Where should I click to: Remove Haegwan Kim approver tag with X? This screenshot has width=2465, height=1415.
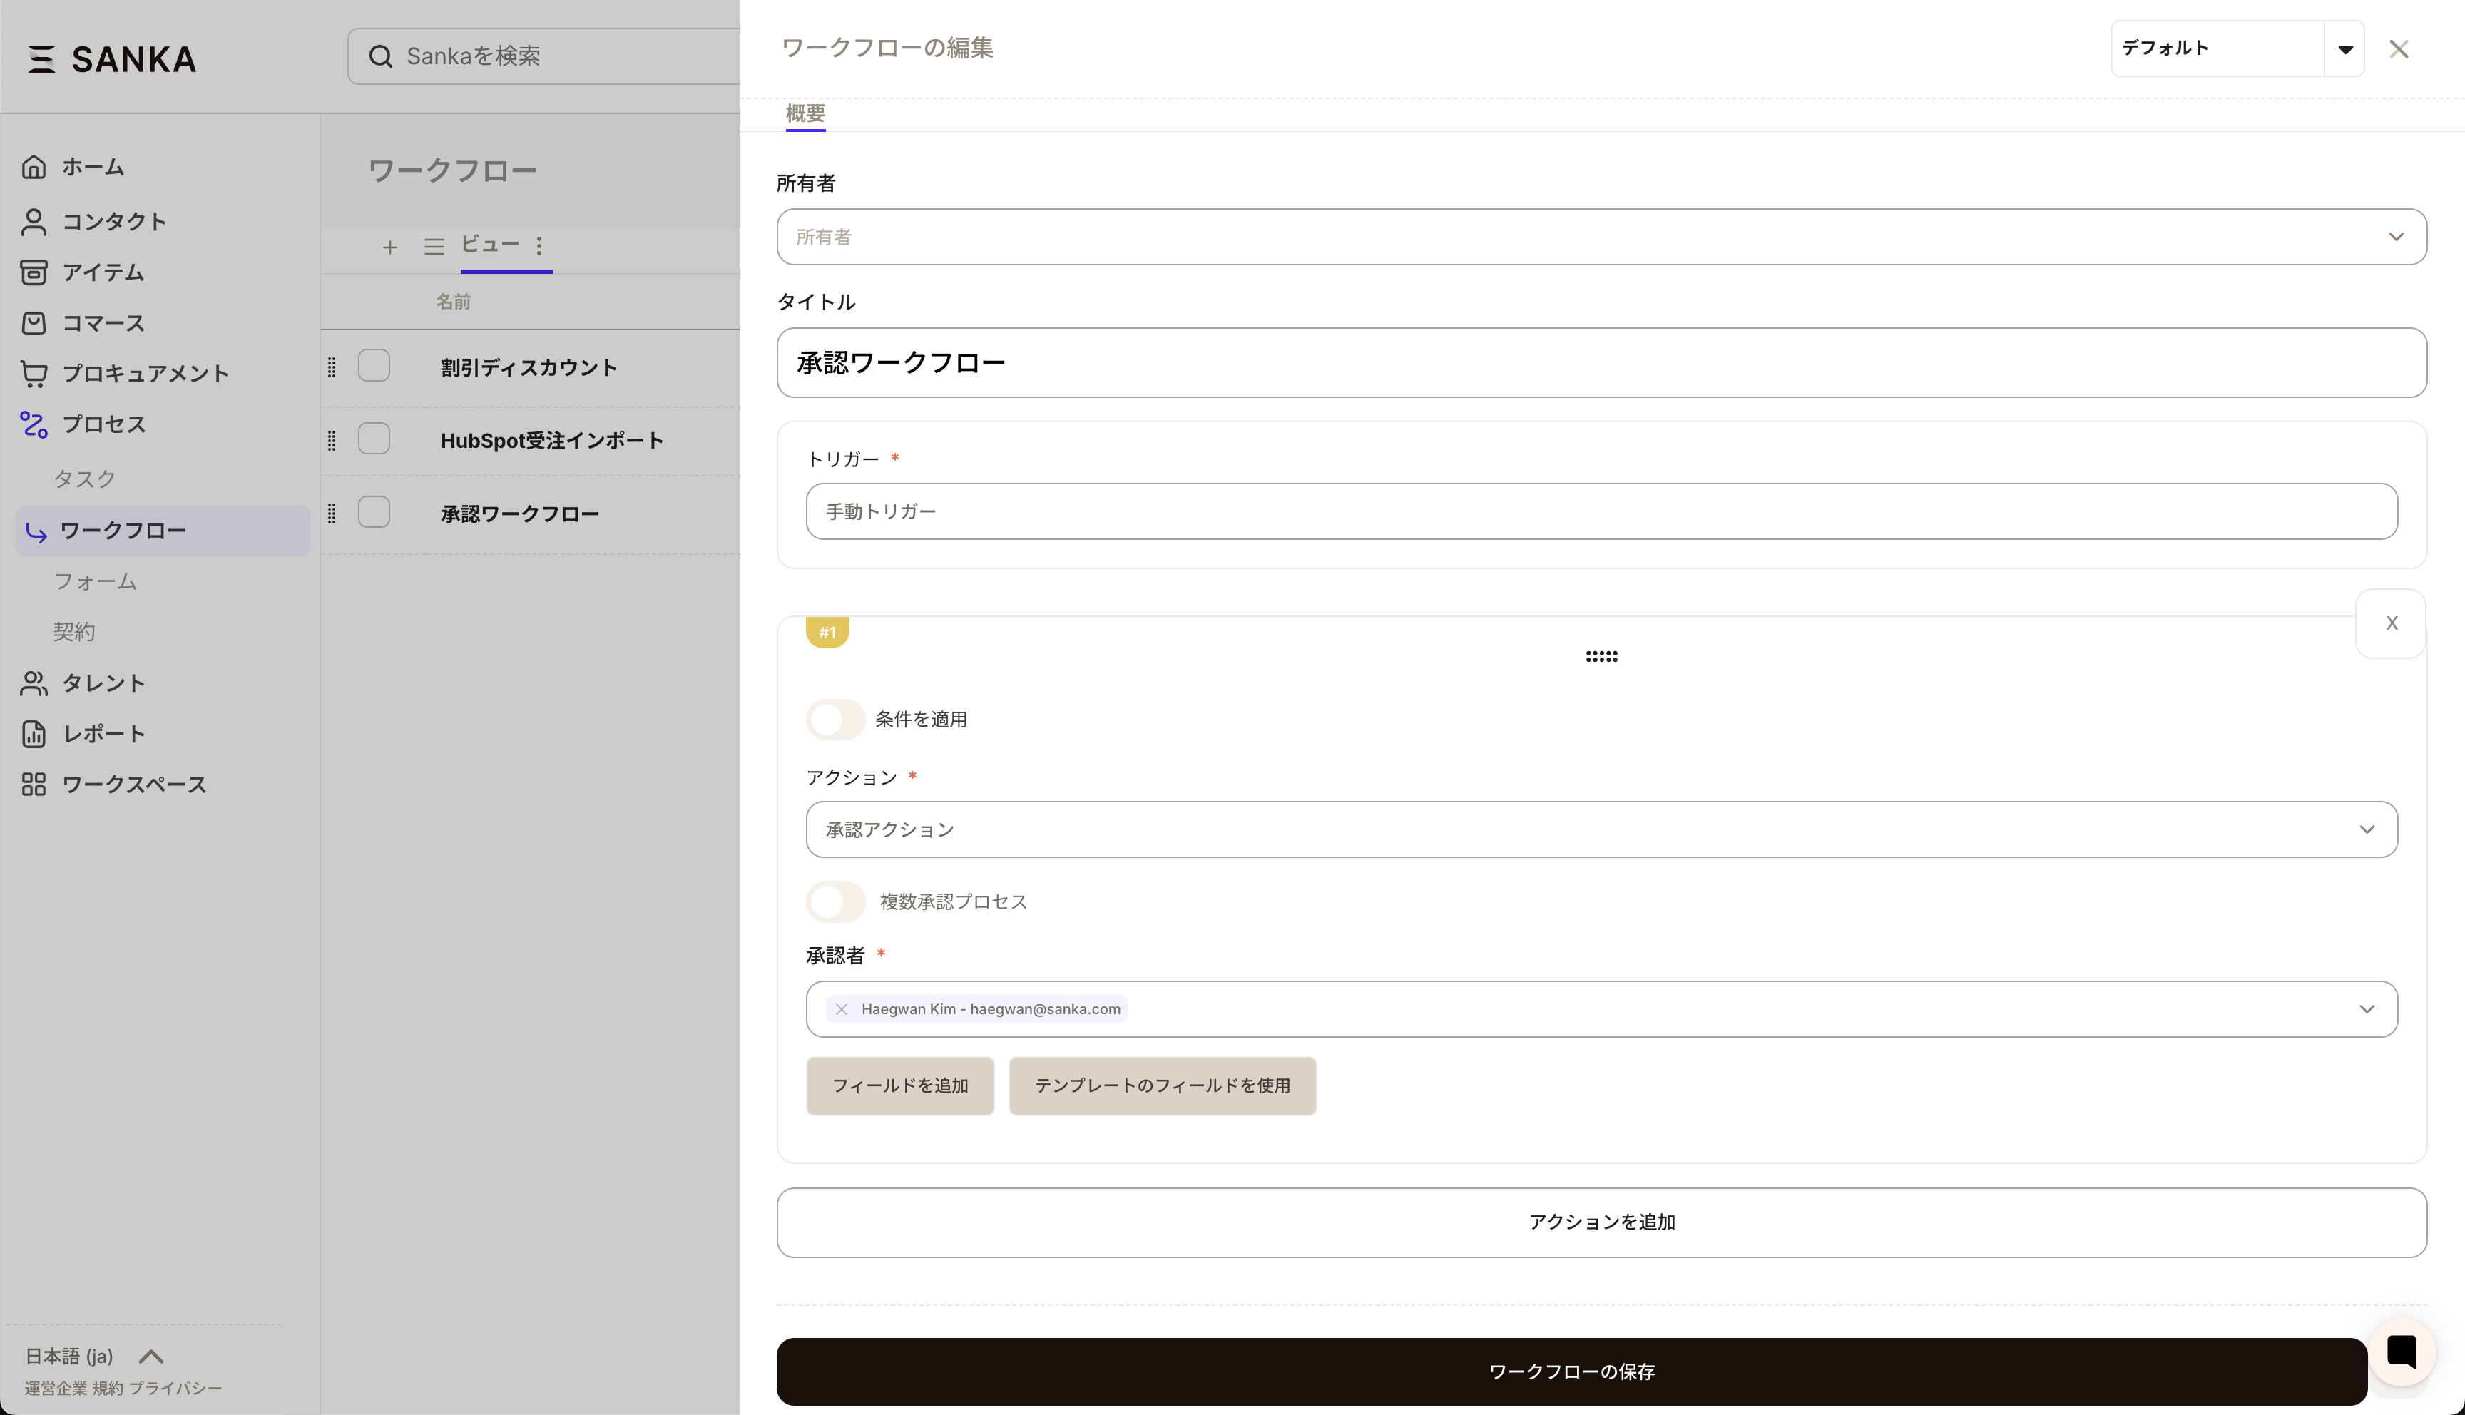(x=842, y=1010)
